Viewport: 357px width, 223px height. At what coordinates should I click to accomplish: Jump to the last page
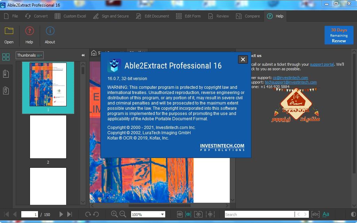pyautogui.click(x=69, y=214)
